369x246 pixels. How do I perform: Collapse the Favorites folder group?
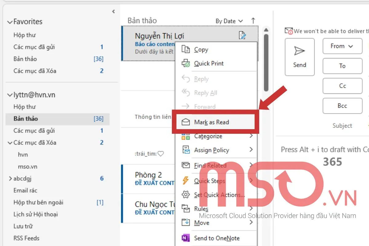coord(10,22)
